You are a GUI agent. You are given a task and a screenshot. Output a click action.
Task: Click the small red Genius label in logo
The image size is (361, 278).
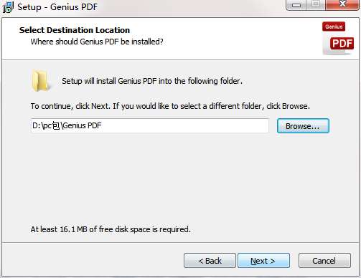pyautogui.click(x=334, y=27)
